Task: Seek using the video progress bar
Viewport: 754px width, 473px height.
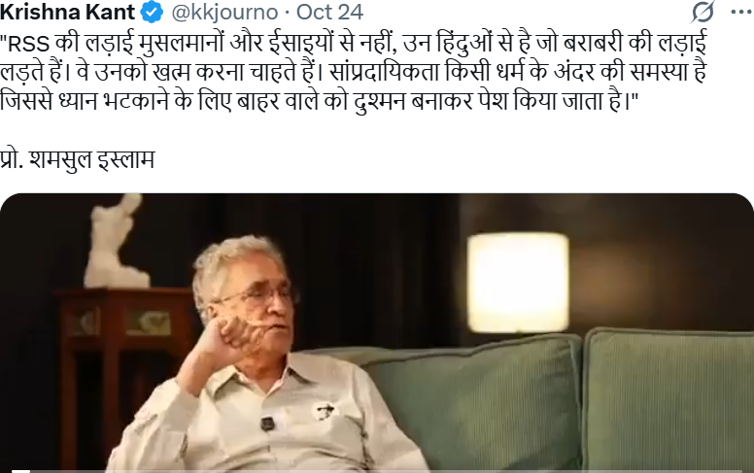Action: click(377, 471)
